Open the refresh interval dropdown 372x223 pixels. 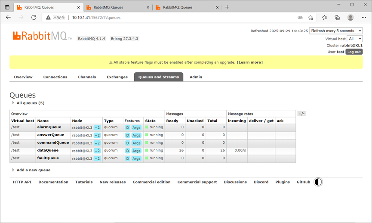click(x=336, y=31)
